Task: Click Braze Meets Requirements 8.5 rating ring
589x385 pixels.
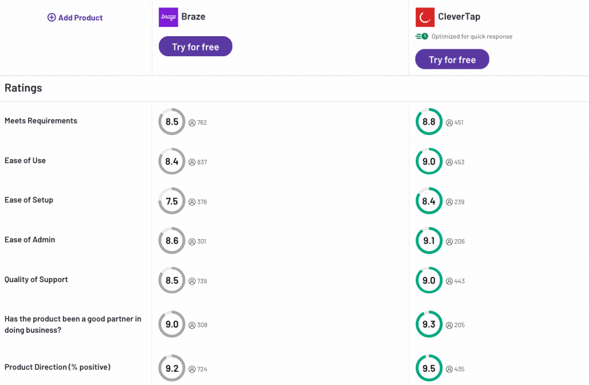Action: point(172,122)
